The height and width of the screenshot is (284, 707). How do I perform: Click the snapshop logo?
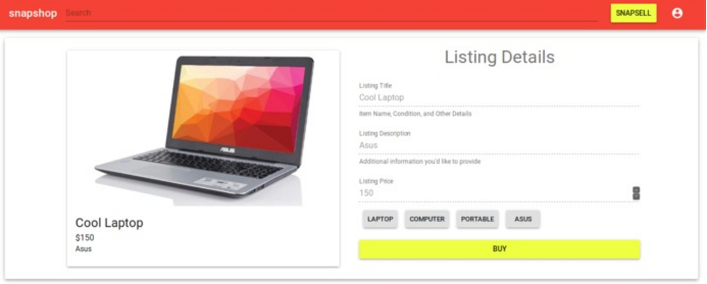[33, 13]
